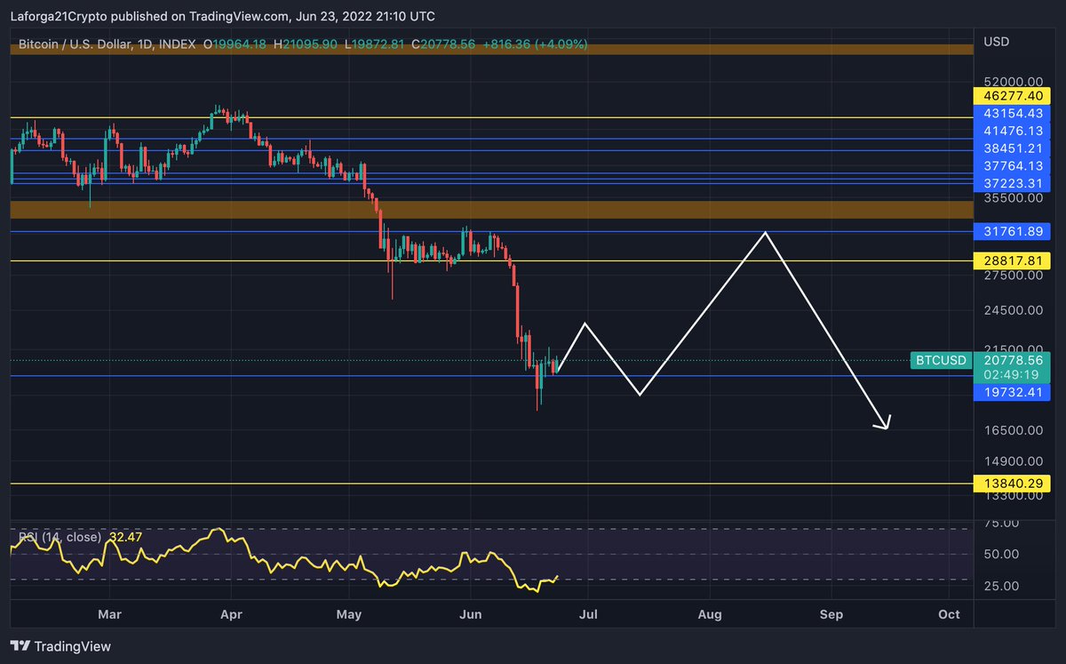Click the Apr label on time axis
The width and height of the screenshot is (1066, 664).
tap(231, 613)
